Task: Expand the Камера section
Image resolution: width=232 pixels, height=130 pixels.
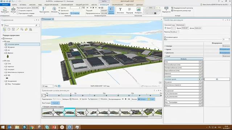Action: (x=165, y=46)
